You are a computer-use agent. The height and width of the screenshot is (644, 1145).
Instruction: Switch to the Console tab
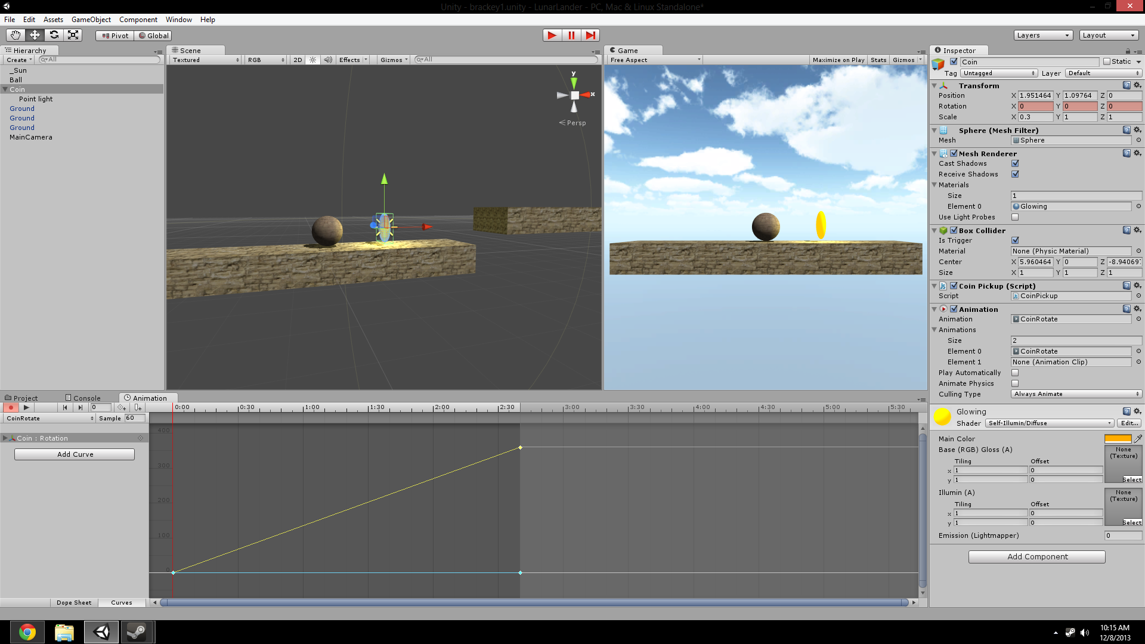(x=83, y=398)
